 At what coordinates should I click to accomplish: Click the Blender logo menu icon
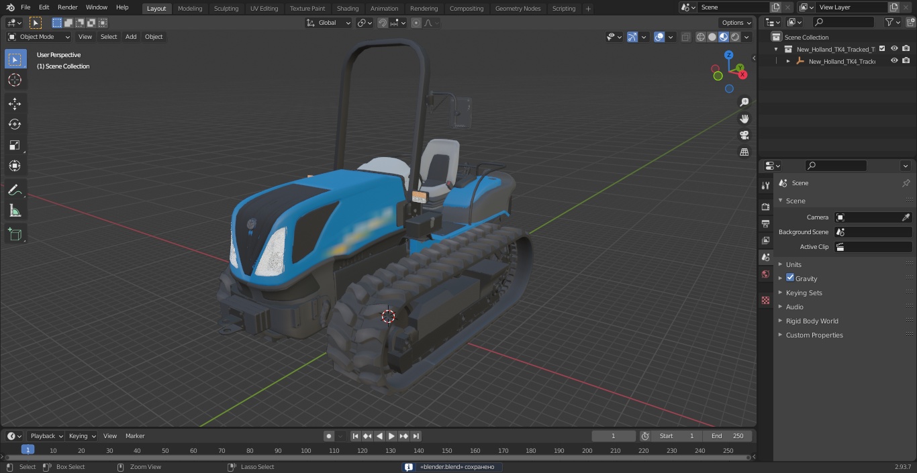click(10, 7)
